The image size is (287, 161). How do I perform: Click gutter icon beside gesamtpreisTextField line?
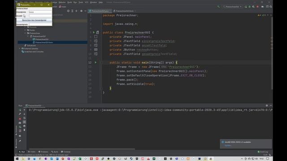pyautogui.click(x=96, y=54)
